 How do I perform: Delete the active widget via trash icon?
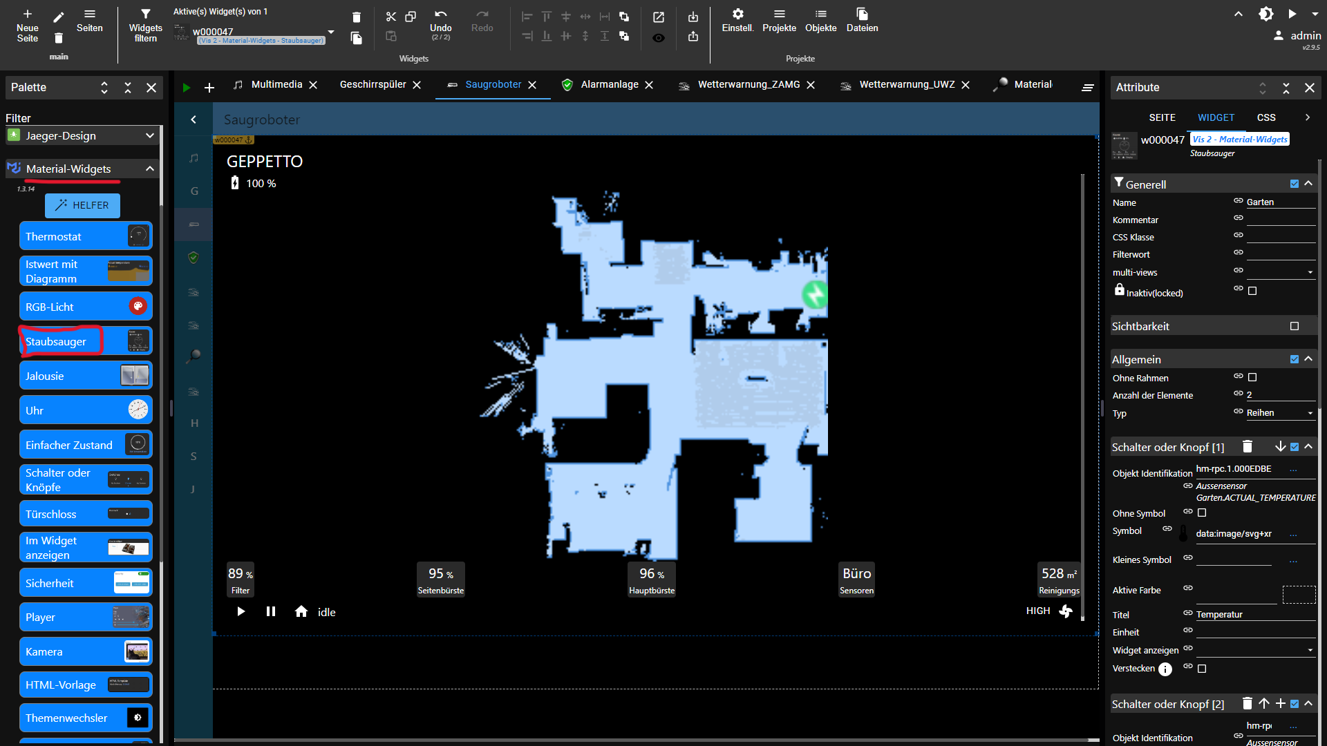tap(356, 17)
